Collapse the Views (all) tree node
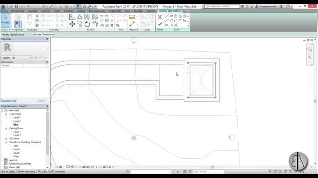This screenshot has height=178, width=318. (2, 110)
